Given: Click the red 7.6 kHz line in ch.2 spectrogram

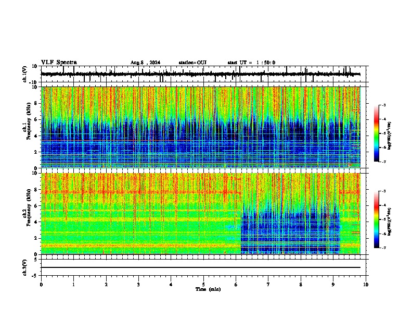Looking at the screenshot, I should (x=141, y=192).
